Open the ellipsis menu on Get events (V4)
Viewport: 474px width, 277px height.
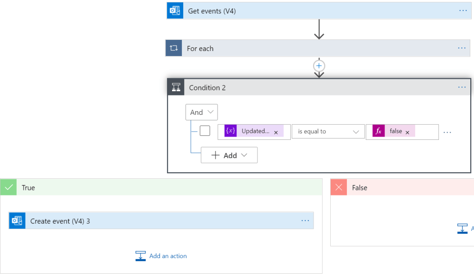[x=463, y=11]
